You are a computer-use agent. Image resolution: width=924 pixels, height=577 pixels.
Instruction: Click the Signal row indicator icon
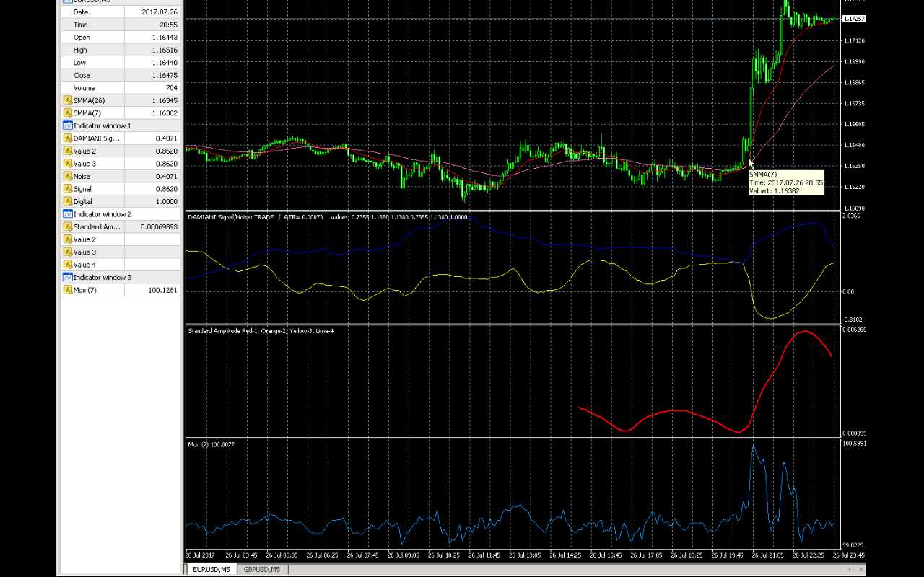pyautogui.click(x=68, y=189)
